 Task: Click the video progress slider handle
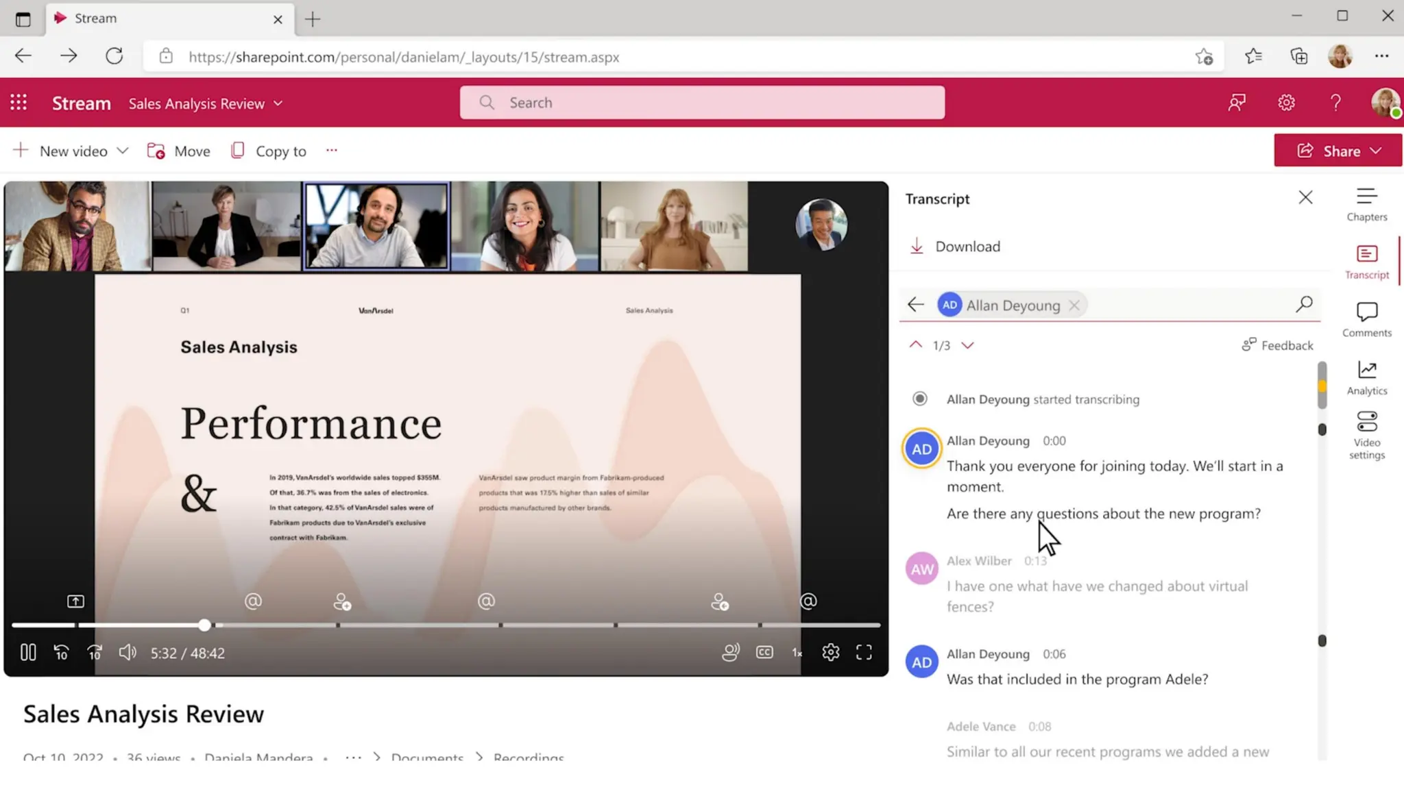tap(204, 625)
